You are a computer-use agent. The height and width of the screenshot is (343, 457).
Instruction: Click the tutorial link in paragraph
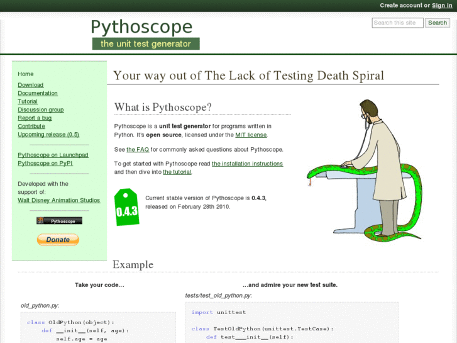point(177,172)
